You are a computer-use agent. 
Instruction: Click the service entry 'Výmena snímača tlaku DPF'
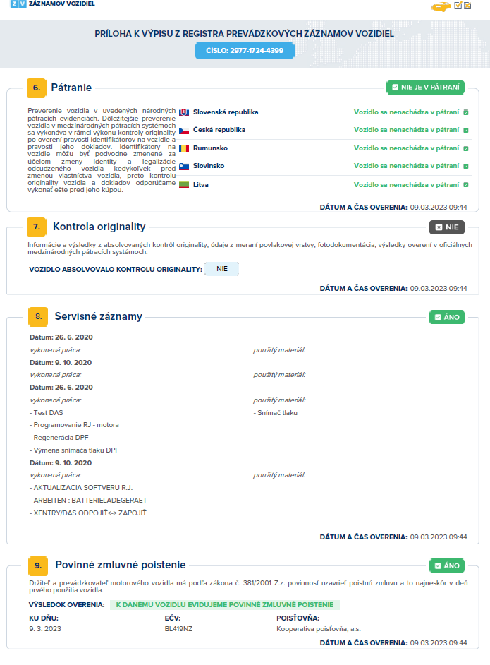click(x=75, y=450)
